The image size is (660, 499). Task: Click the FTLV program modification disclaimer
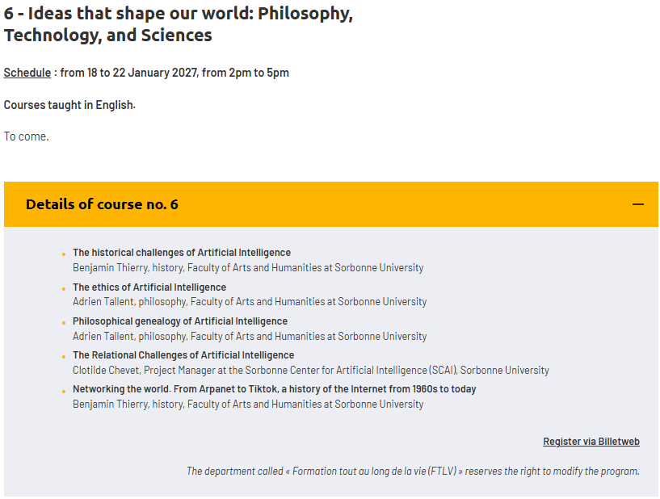coord(413,472)
